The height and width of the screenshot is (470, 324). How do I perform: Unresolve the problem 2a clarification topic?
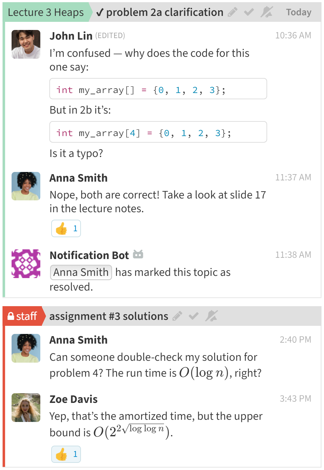coord(249,12)
